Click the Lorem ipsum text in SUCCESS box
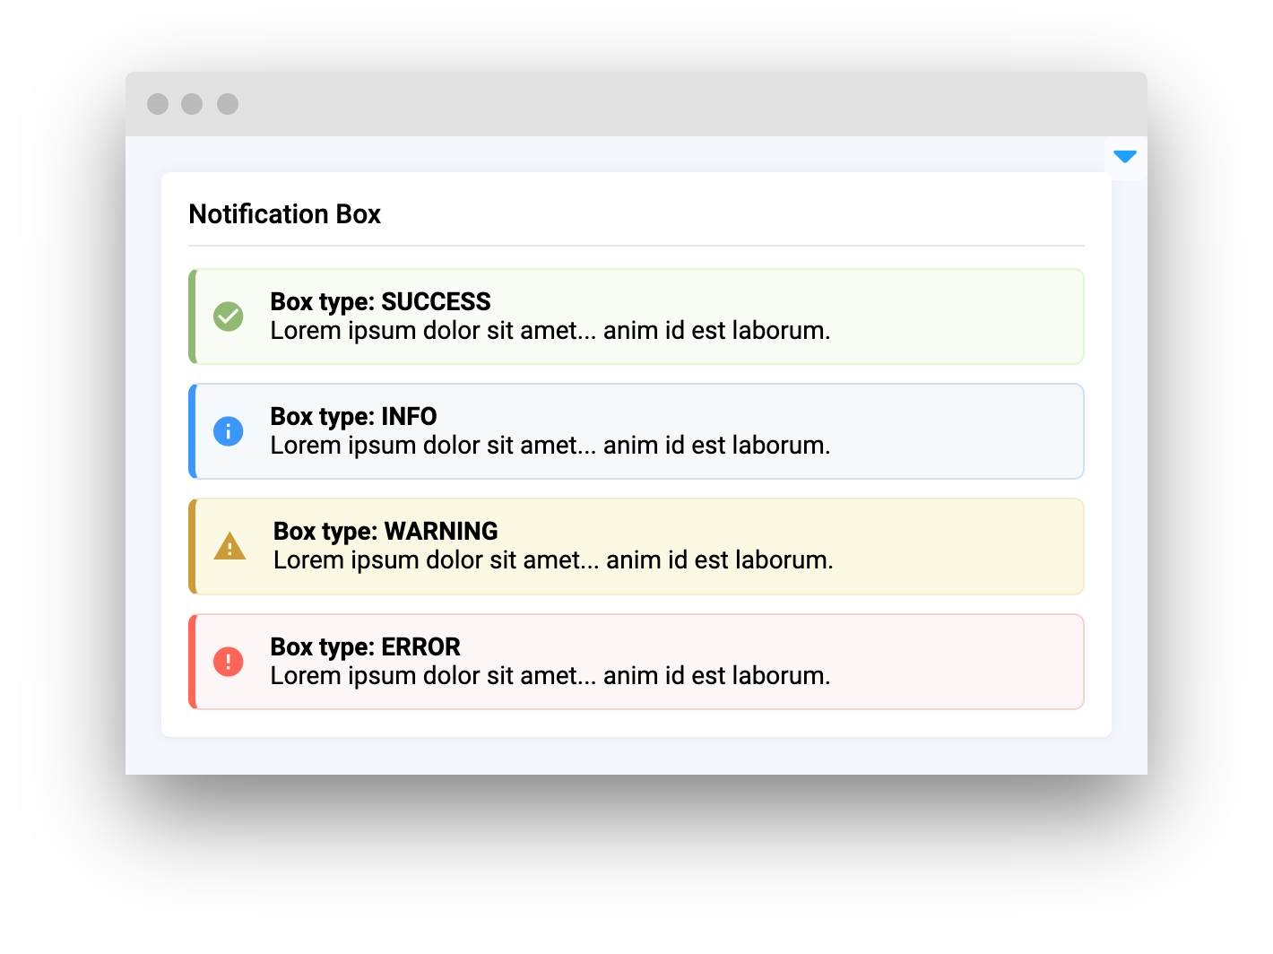The height and width of the screenshot is (954, 1273). pyautogui.click(x=550, y=331)
